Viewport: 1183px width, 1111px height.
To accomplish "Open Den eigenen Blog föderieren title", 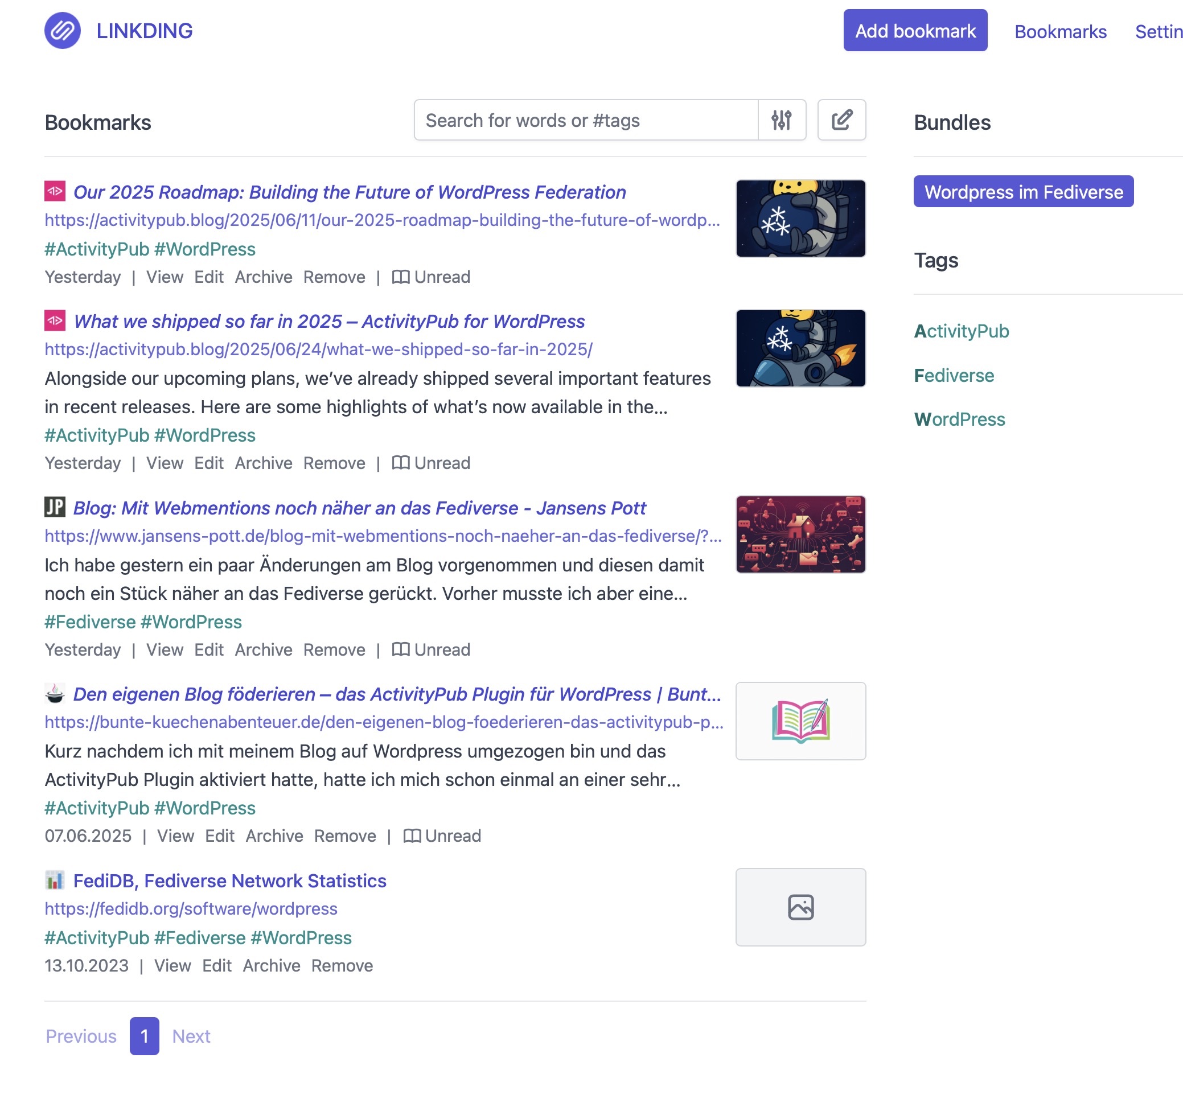I will pos(397,694).
